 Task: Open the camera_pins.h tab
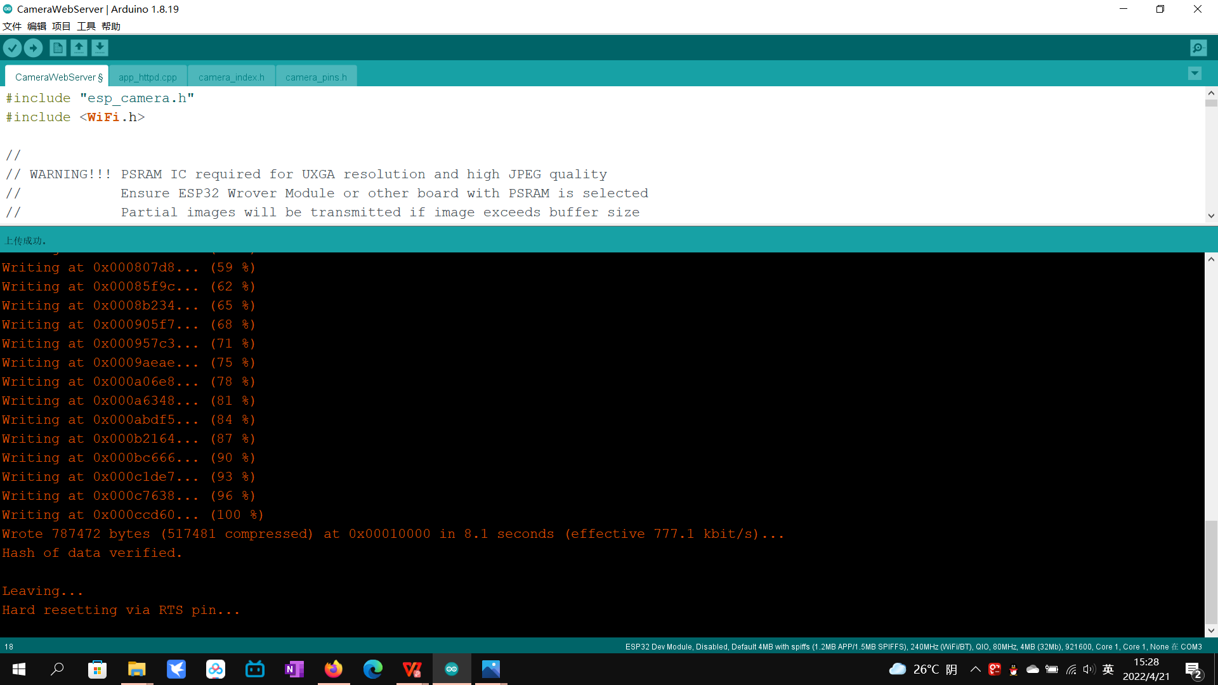pos(316,77)
